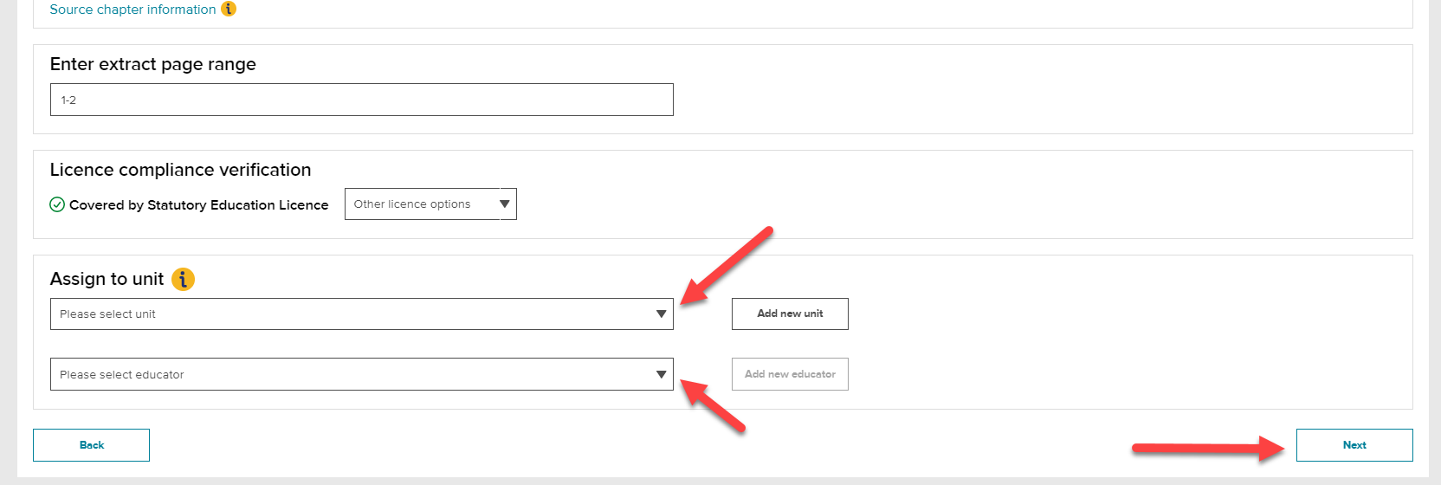Expand the Please select educator dropdown
Viewport: 1441px width, 485px height.
pyautogui.click(x=362, y=374)
